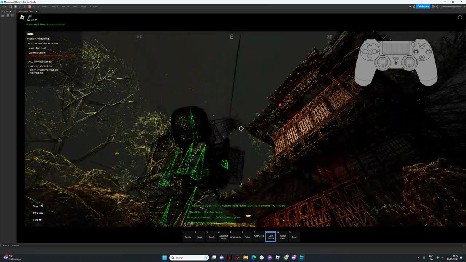Click the share icon next to Collaborate
This screenshot has width=466, height=262.
pyautogui.click(x=437, y=7)
